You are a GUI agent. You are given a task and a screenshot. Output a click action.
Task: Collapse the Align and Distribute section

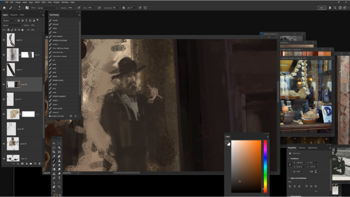[289, 178]
